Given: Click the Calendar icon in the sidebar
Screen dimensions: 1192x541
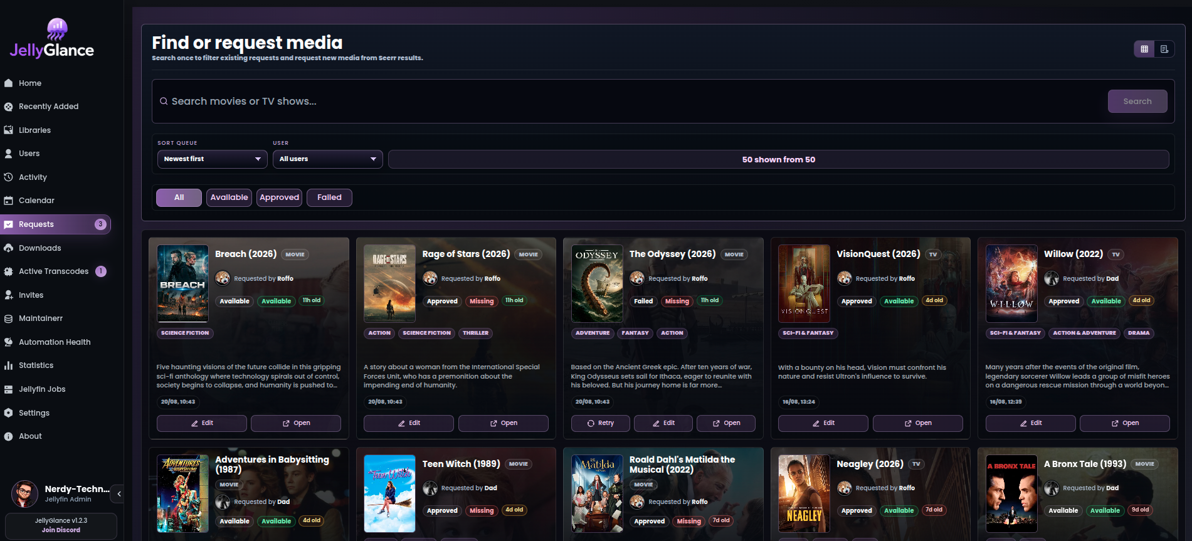Looking at the screenshot, I should coord(9,201).
